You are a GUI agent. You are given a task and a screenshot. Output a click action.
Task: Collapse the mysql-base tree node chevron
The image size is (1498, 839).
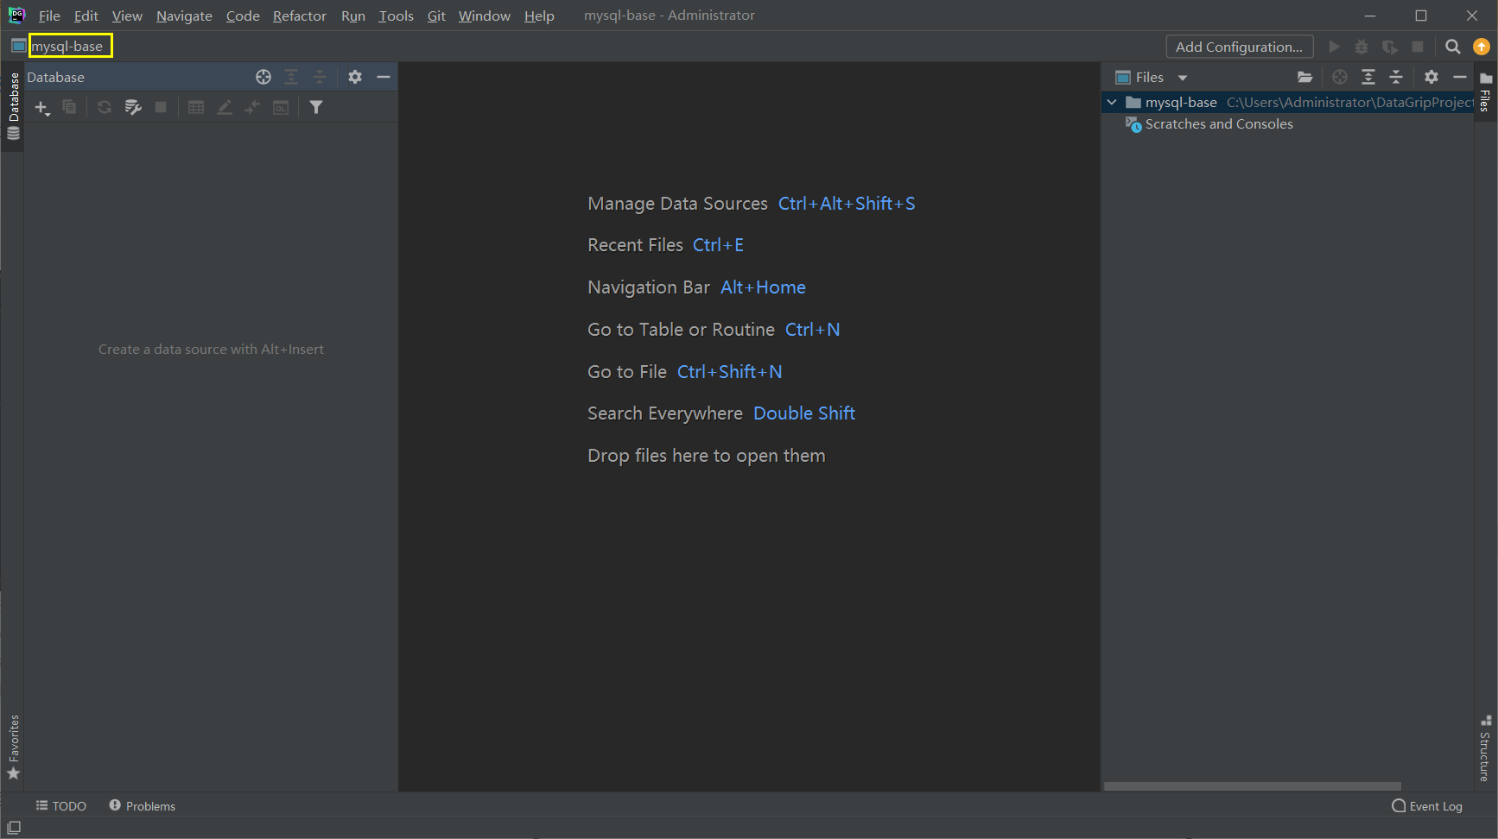[x=1112, y=102]
